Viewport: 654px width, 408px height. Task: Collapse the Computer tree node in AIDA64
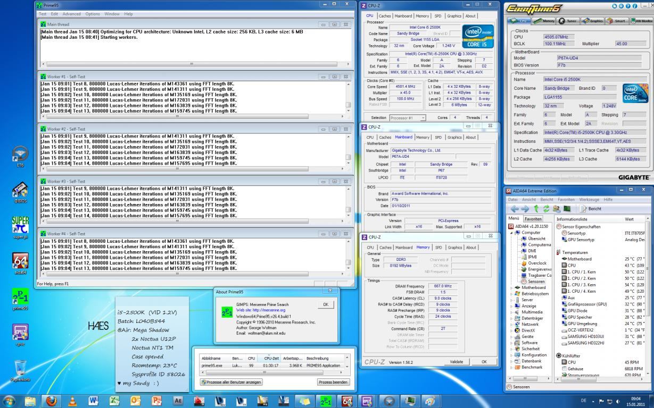(x=511, y=232)
